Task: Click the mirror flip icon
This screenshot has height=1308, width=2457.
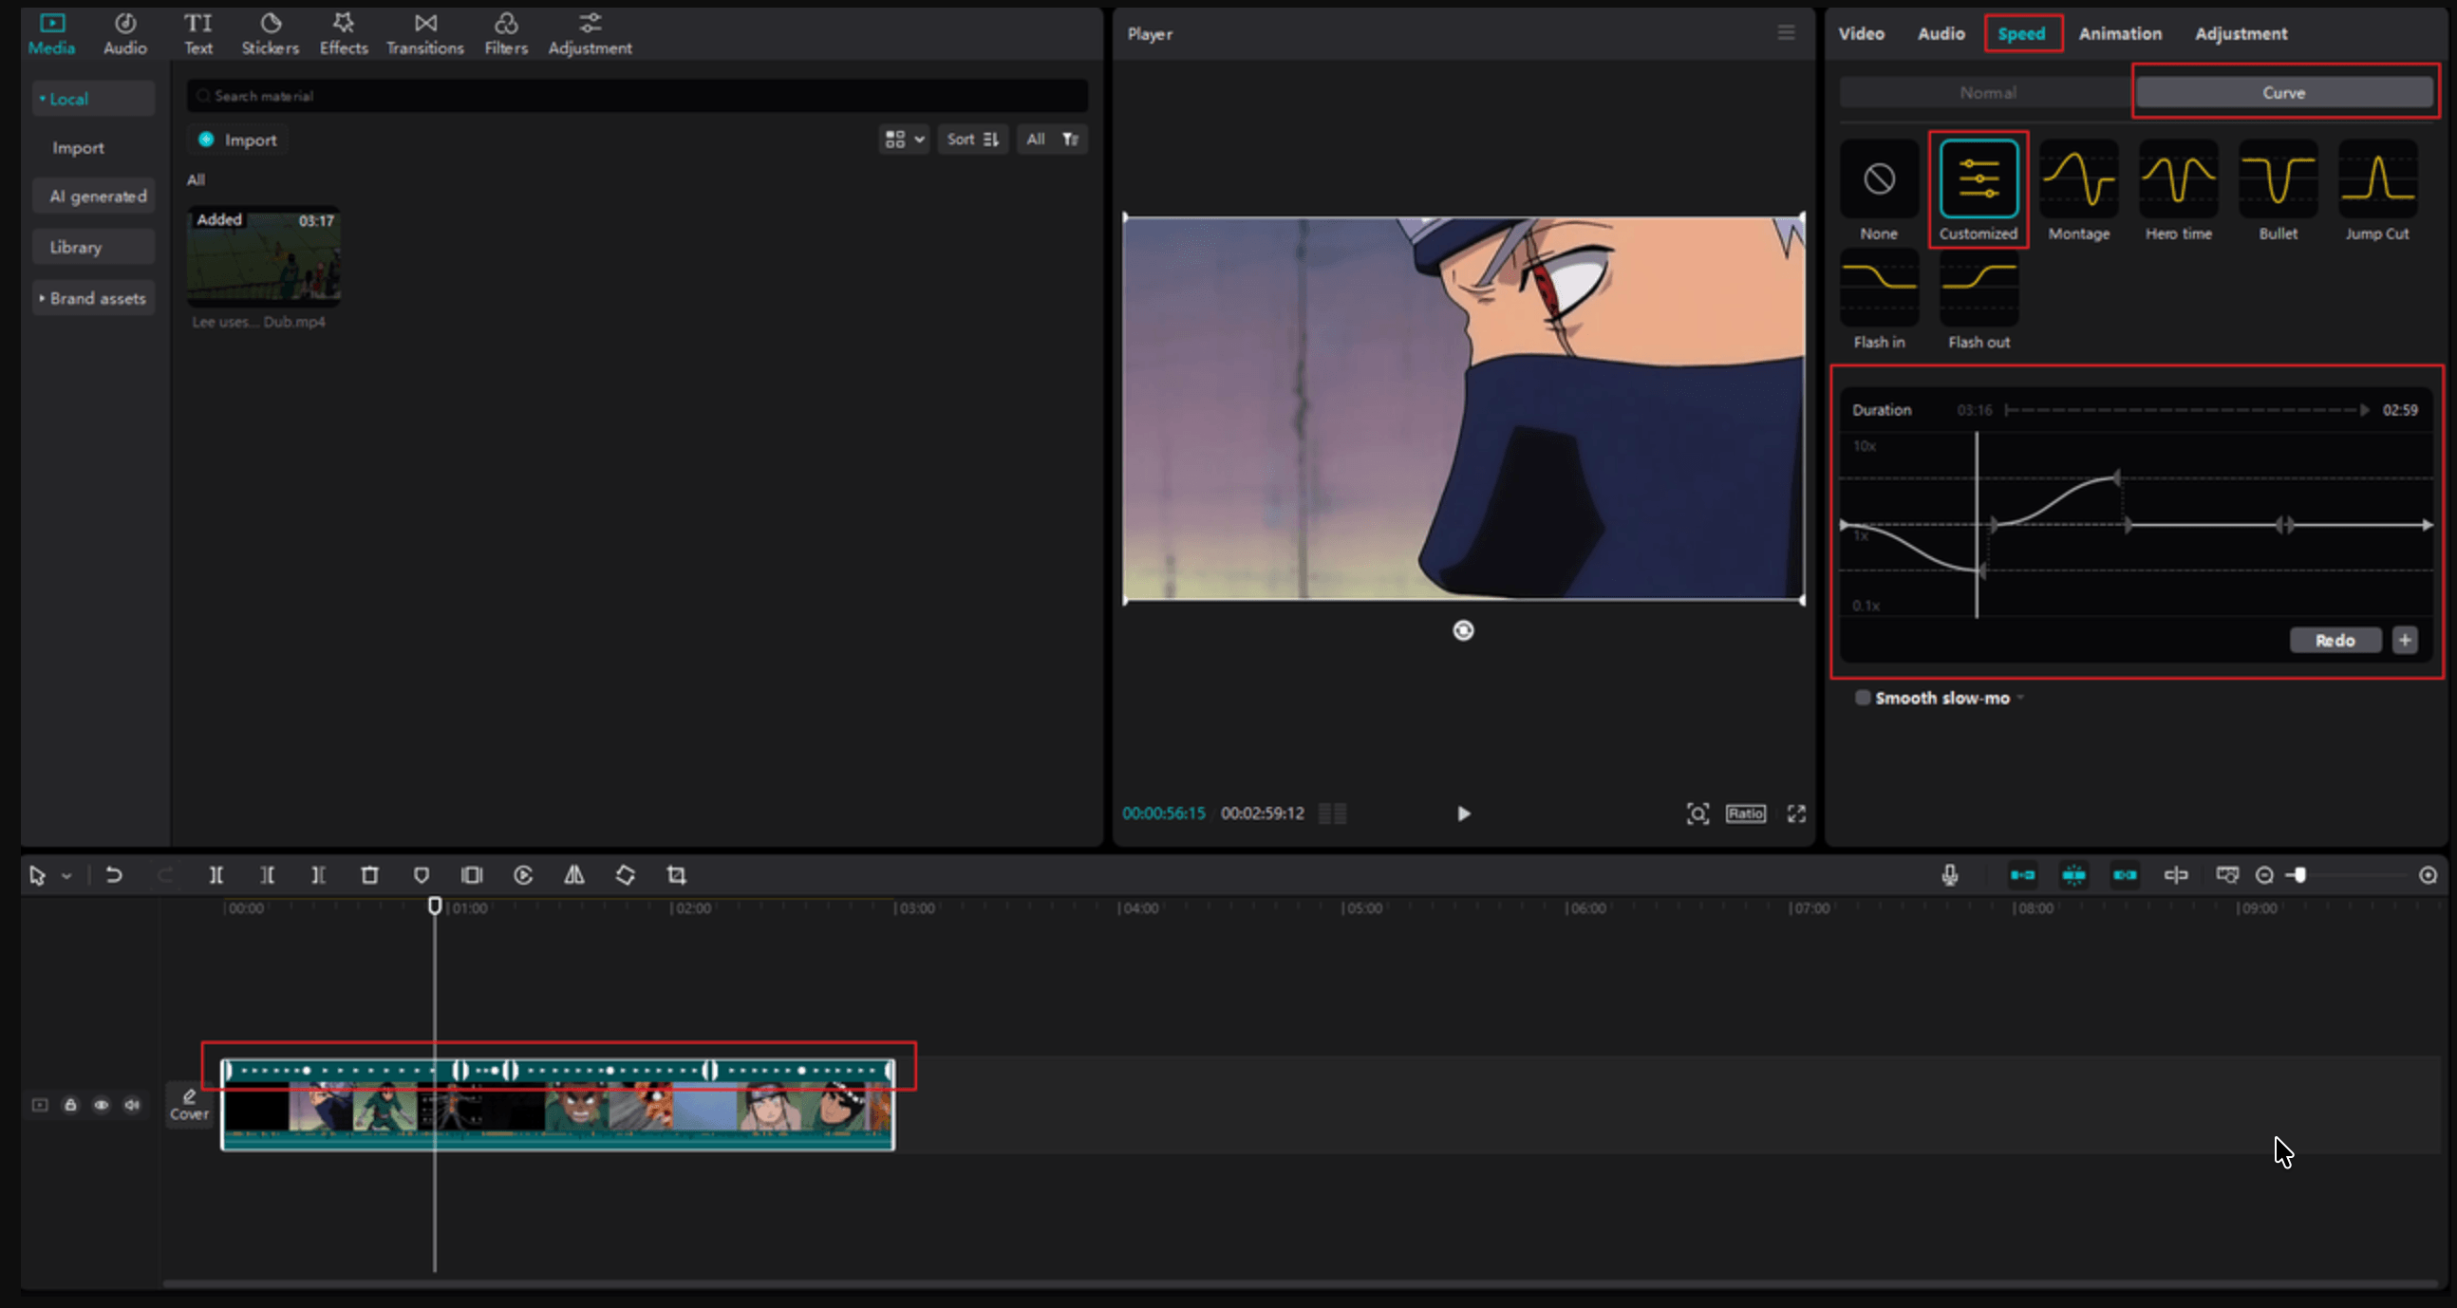Action: coord(574,875)
